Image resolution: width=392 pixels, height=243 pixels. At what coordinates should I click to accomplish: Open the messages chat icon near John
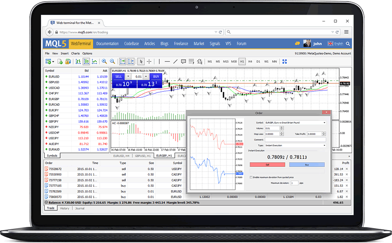[x=297, y=44]
